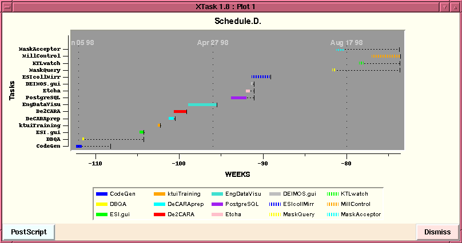Image resolution: width=462 pixels, height=243 pixels.
Task: Pick the orange ktuiTraining legend swatch
Action: tap(160, 194)
